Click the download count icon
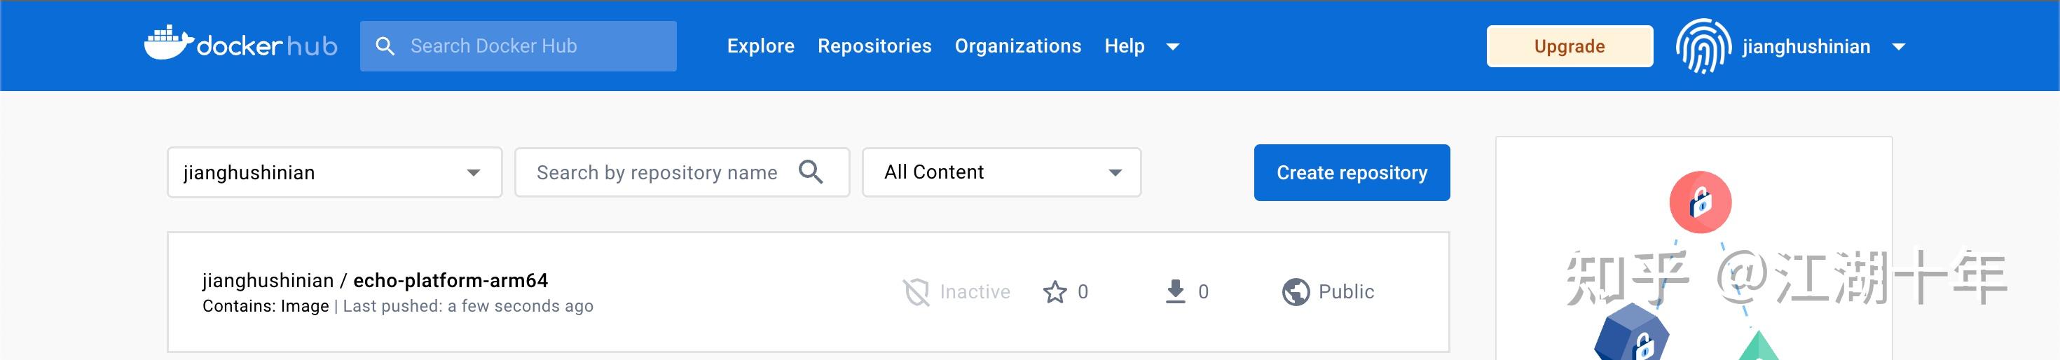 point(1175,291)
